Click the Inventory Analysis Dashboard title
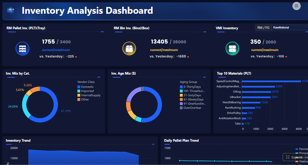 point(87,11)
